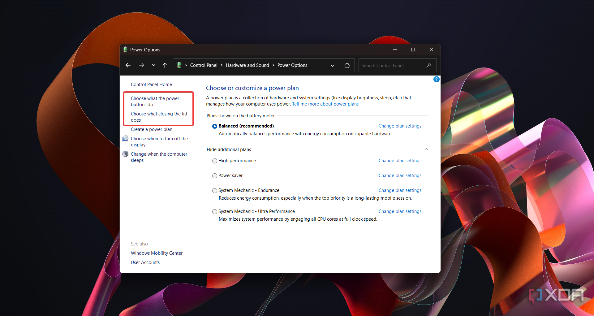
Task: Open Windows Mobility Center
Action: (157, 253)
